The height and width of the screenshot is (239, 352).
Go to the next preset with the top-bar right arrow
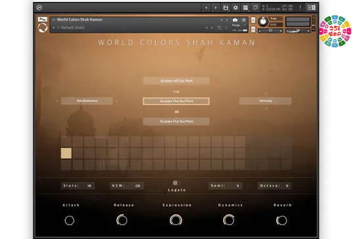tap(216, 8)
